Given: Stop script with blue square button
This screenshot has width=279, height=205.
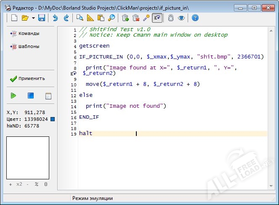Looking at the screenshot, I should coord(31,96).
